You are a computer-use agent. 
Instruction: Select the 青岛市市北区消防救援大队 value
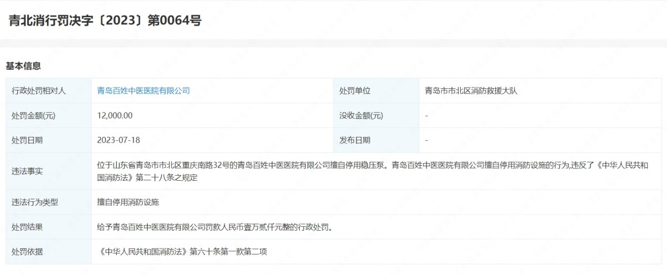click(471, 90)
